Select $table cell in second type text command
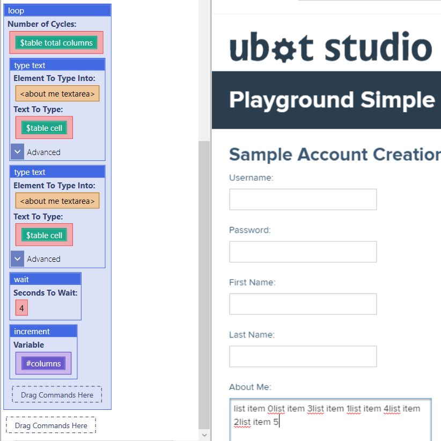441x441 pixels. pos(44,235)
